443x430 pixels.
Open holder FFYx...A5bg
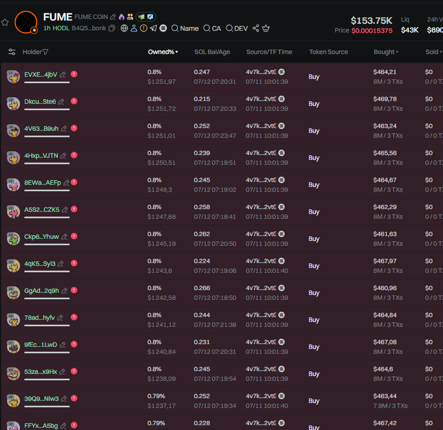[41, 426]
